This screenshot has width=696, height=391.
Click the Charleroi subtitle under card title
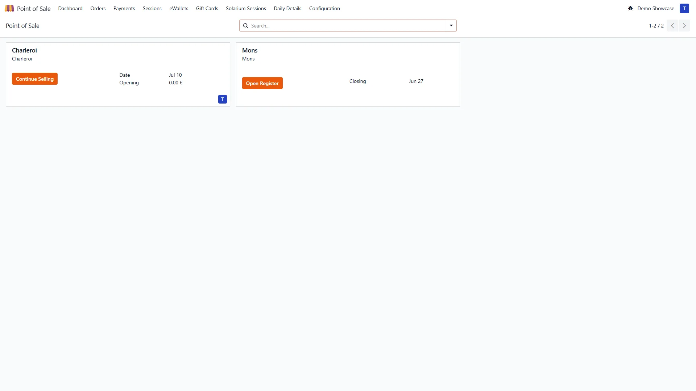click(x=22, y=59)
